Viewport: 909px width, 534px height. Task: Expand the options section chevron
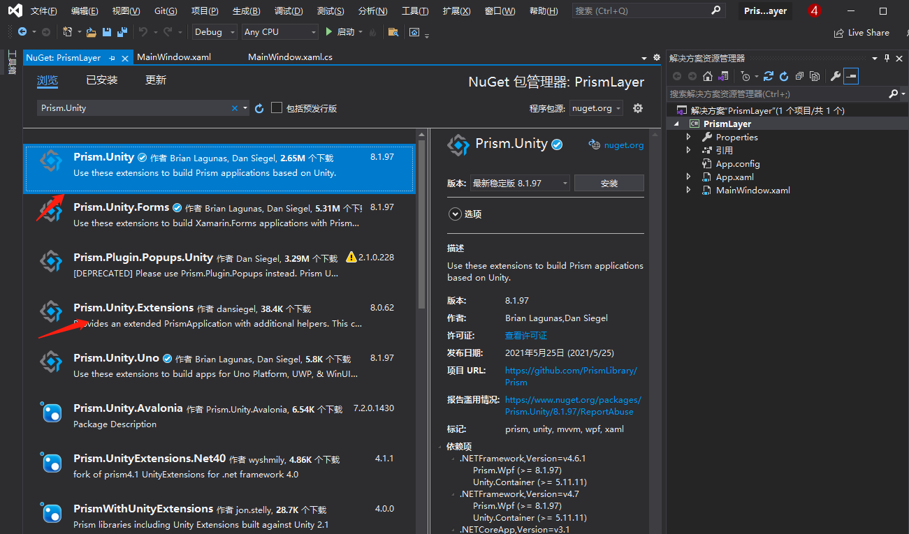(x=455, y=214)
